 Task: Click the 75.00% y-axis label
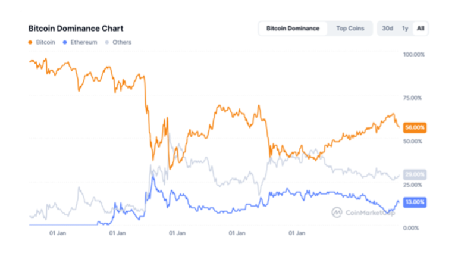tap(414, 98)
